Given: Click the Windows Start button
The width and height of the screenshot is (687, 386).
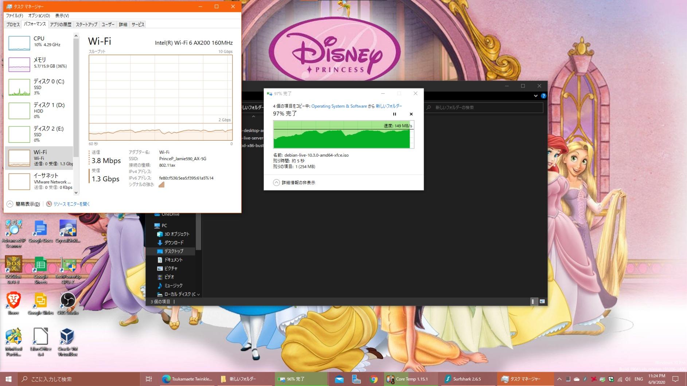Looking at the screenshot, I should pos(8,379).
